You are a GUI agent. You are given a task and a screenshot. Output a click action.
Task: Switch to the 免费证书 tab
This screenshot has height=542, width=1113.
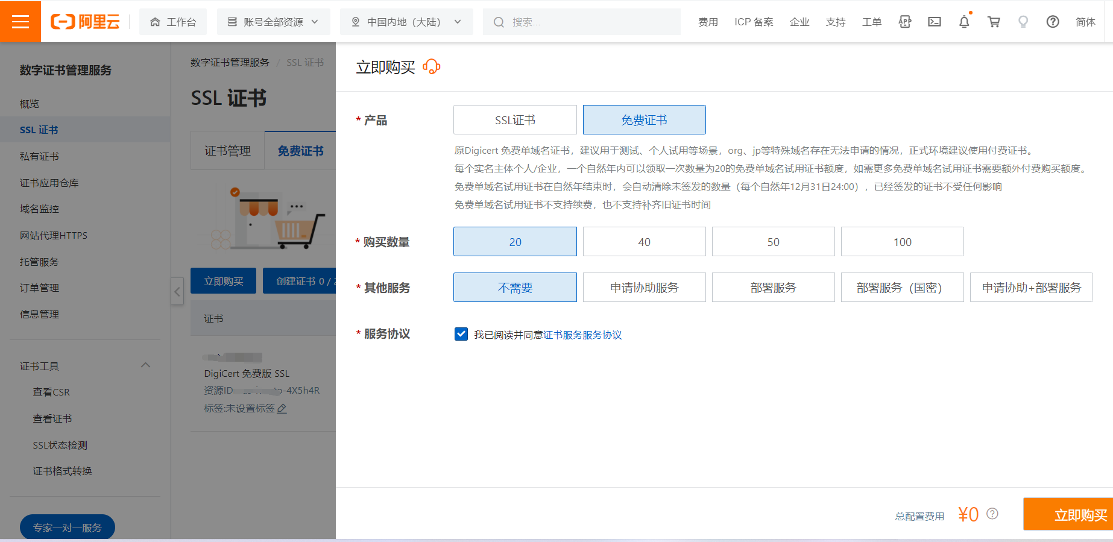point(300,151)
